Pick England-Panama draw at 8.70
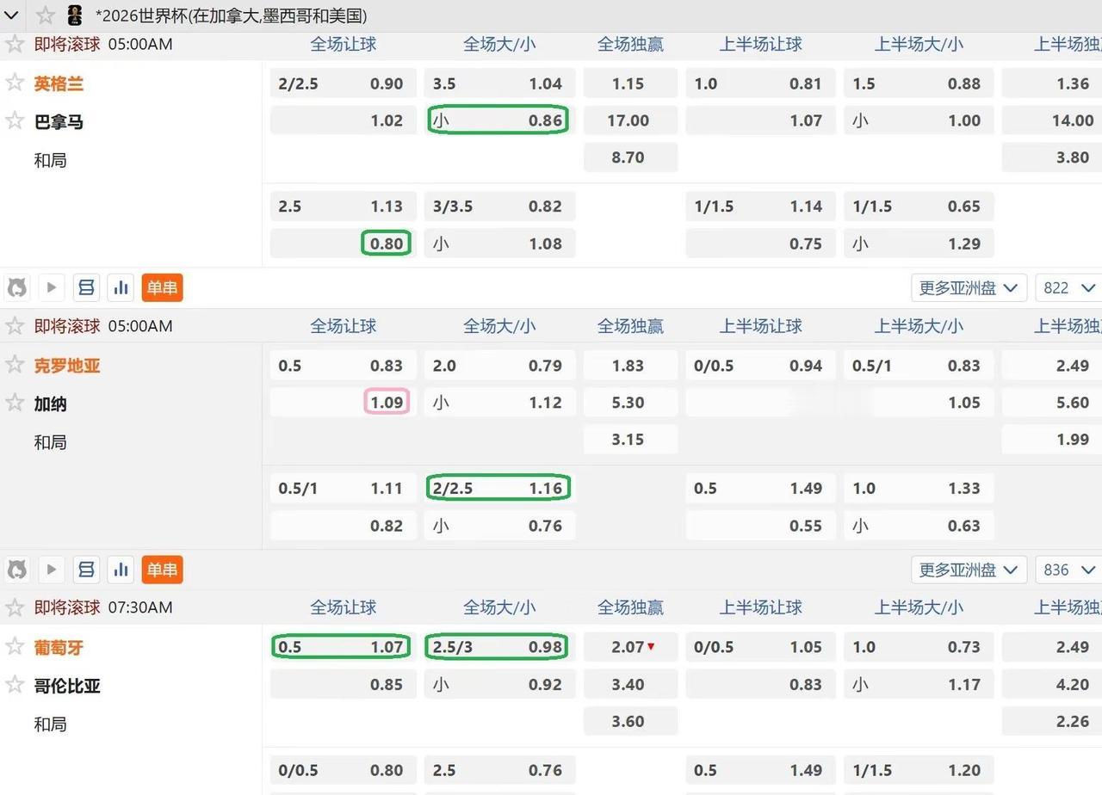This screenshot has width=1102, height=795. pos(630,157)
